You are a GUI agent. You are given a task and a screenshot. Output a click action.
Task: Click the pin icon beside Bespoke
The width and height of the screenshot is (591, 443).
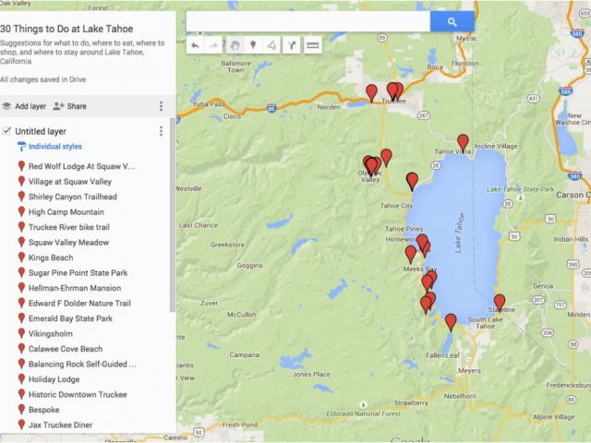21,410
